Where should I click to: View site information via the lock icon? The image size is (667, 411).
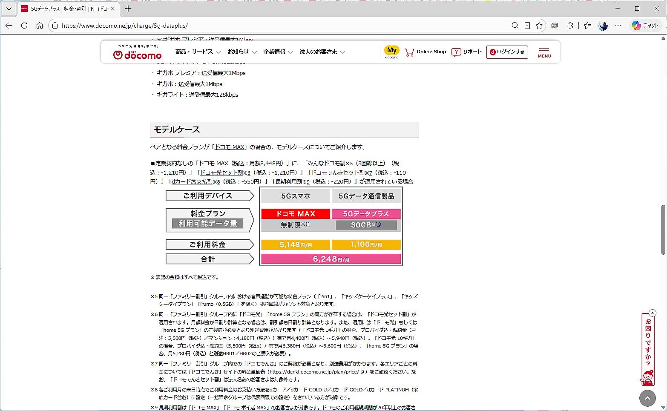click(55, 26)
